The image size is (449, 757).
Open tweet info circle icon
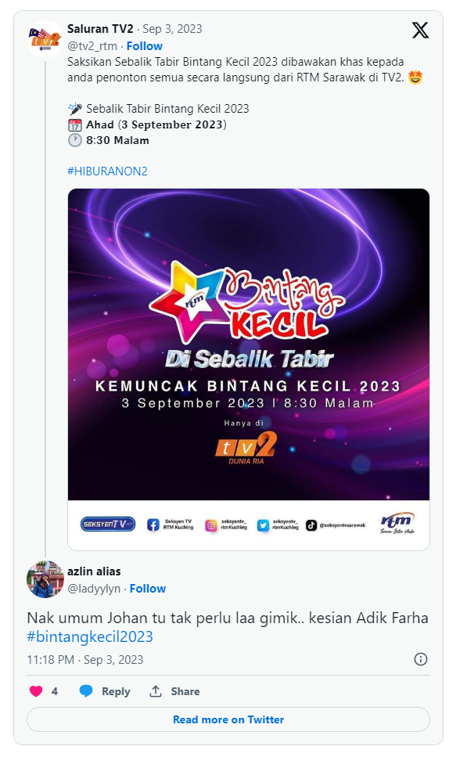click(421, 659)
